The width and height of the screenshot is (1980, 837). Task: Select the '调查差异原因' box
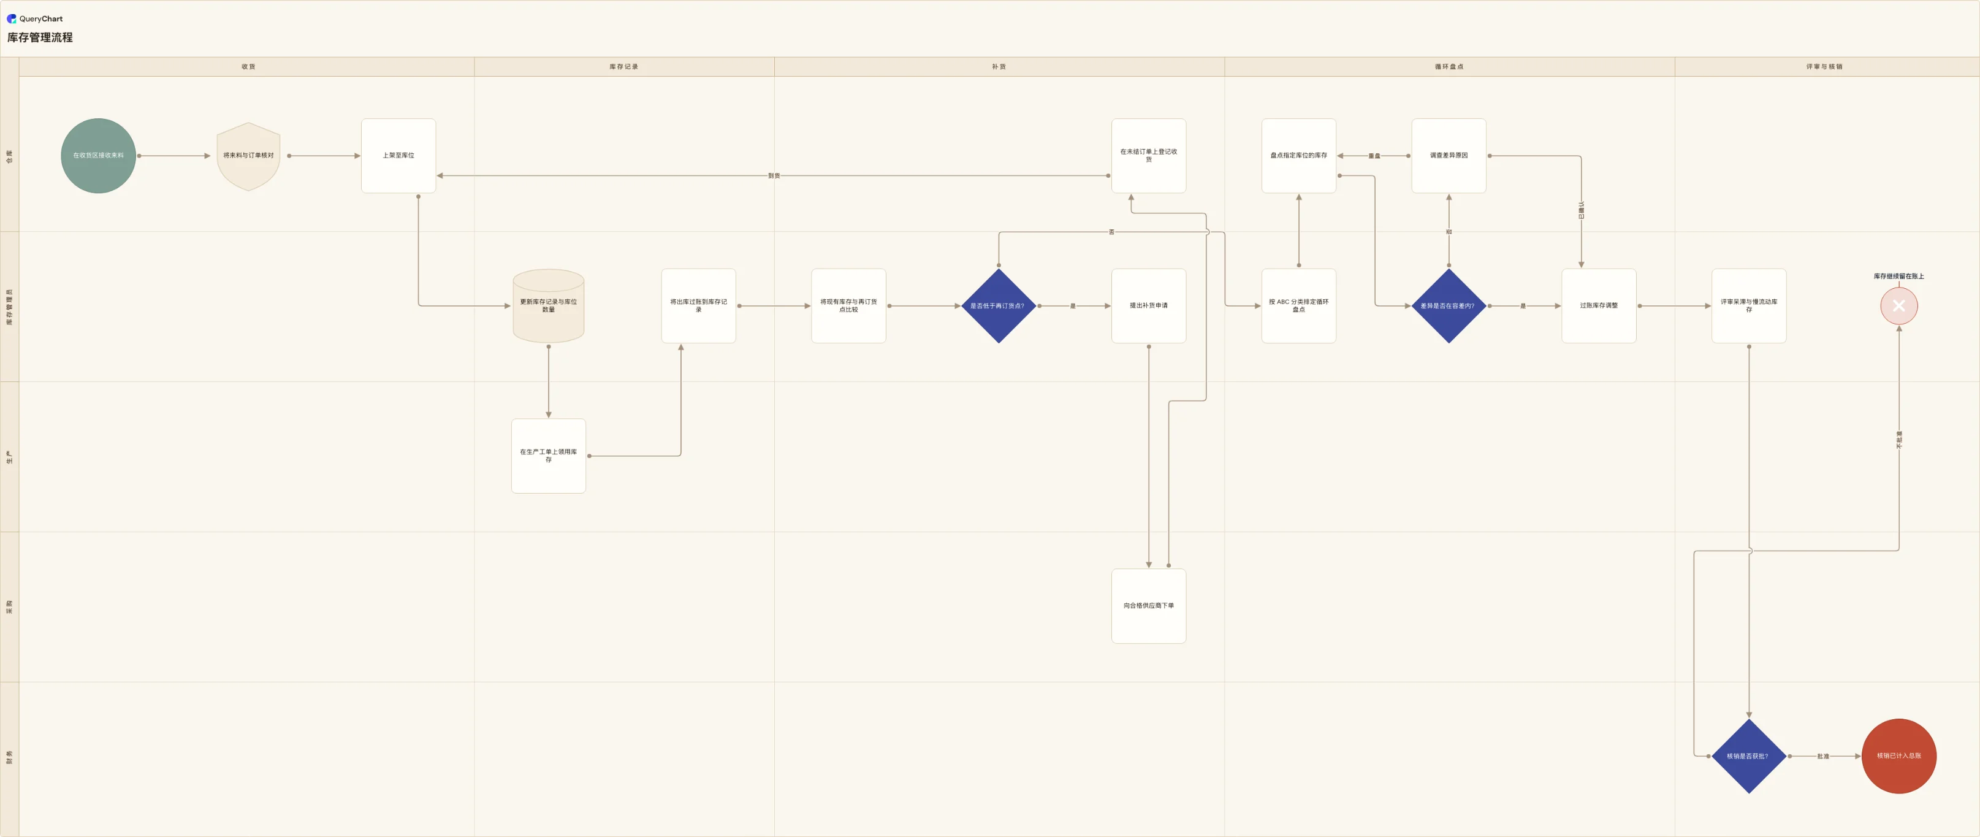(x=1448, y=155)
